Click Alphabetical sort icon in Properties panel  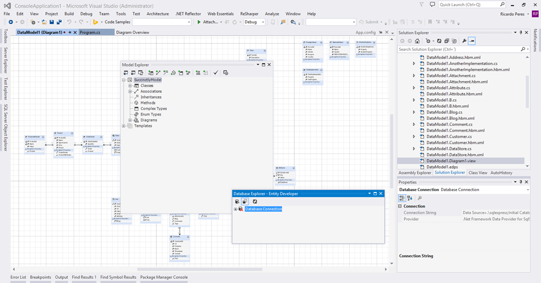[410, 198]
